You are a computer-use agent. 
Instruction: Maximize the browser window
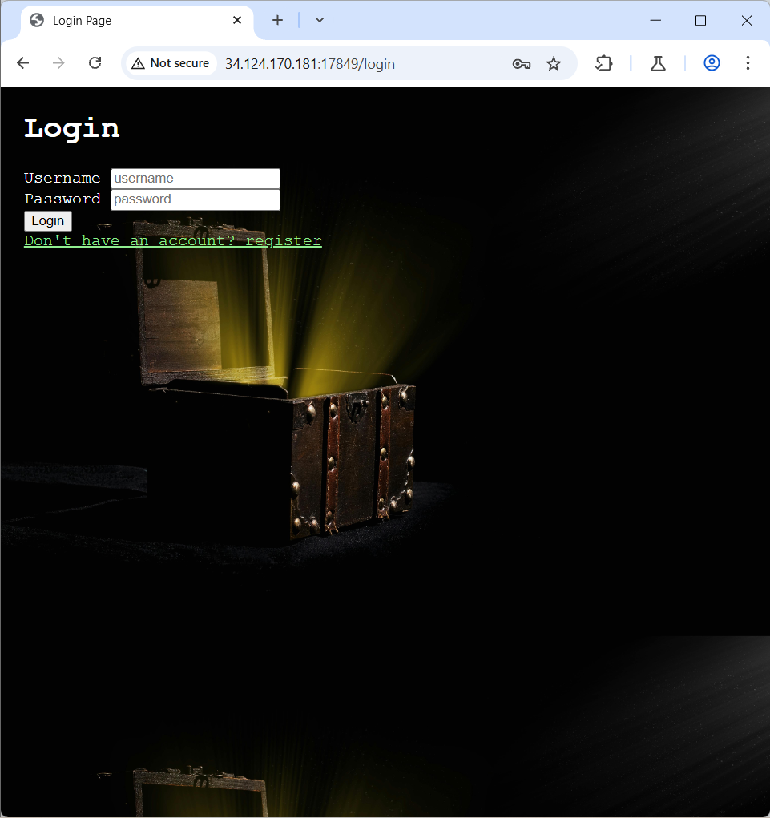[x=700, y=20]
